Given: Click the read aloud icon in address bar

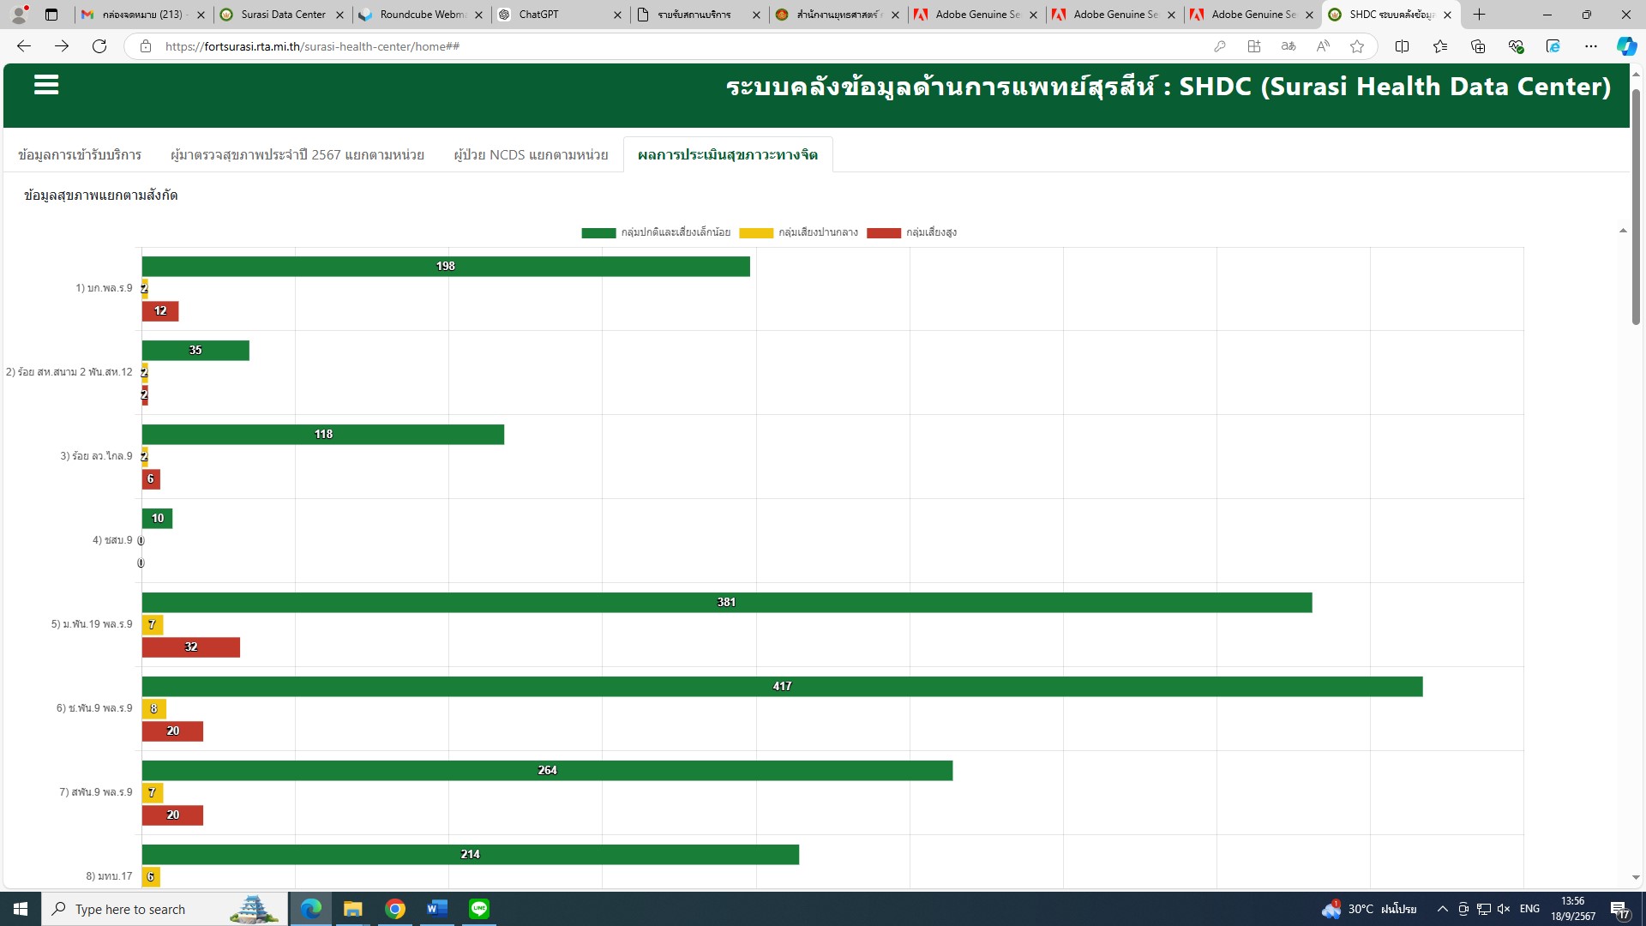Looking at the screenshot, I should click(1323, 46).
